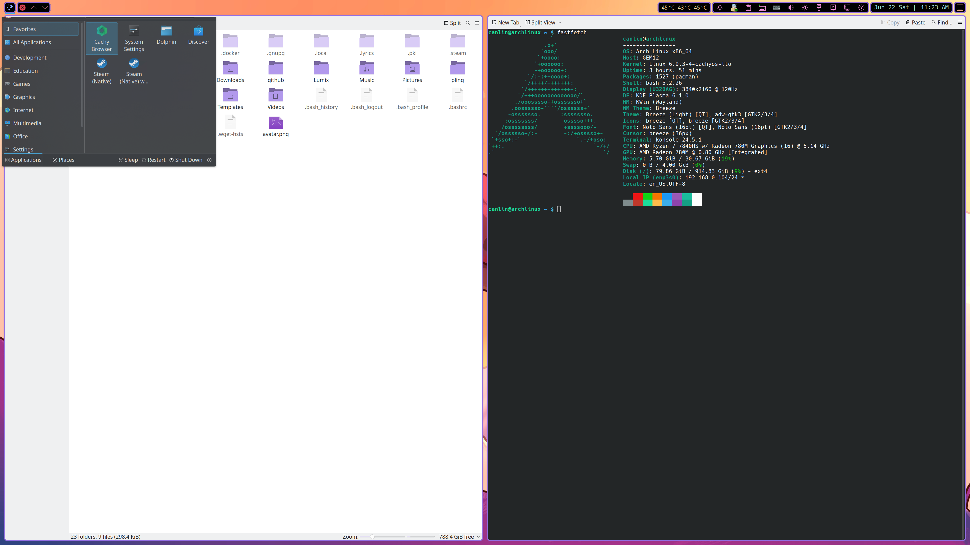Click the package updater tray icon
The height and width of the screenshot is (545, 970).
click(734, 8)
